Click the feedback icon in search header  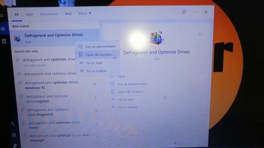(184, 12)
